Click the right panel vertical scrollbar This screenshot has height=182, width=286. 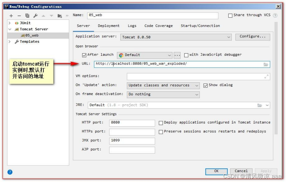pyautogui.click(x=276, y=78)
